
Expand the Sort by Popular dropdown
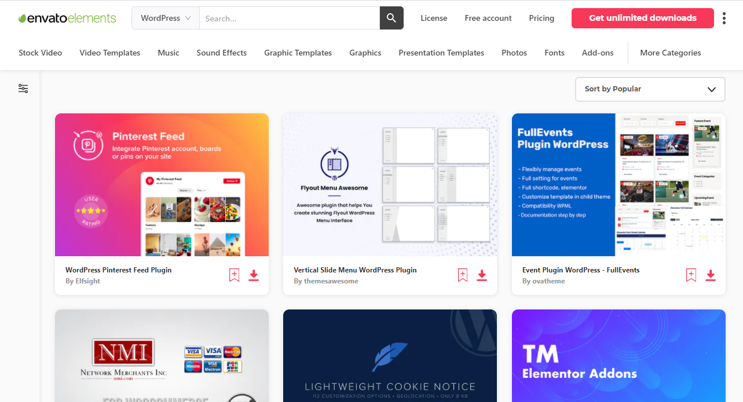point(650,89)
